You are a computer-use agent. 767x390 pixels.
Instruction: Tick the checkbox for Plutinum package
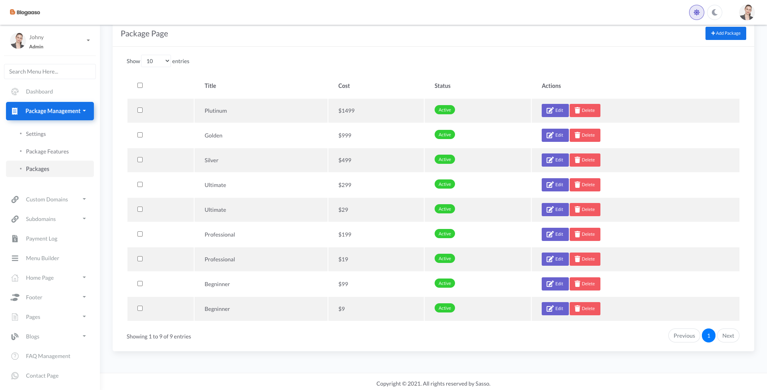(140, 110)
